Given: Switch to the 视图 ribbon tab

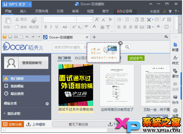Looking at the screenshot, I should coord(90,11).
